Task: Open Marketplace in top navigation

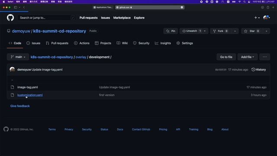Action: (122, 18)
